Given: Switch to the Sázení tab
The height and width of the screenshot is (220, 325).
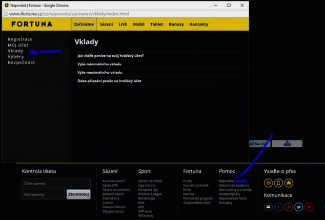Looking at the screenshot, I should (x=106, y=24).
